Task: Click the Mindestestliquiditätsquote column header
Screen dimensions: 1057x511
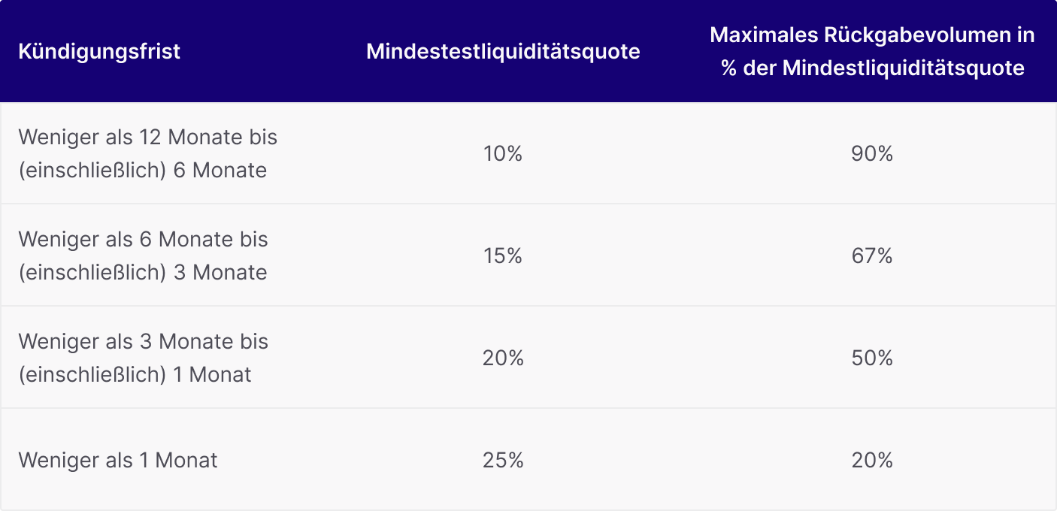Action: pos(504,51)
